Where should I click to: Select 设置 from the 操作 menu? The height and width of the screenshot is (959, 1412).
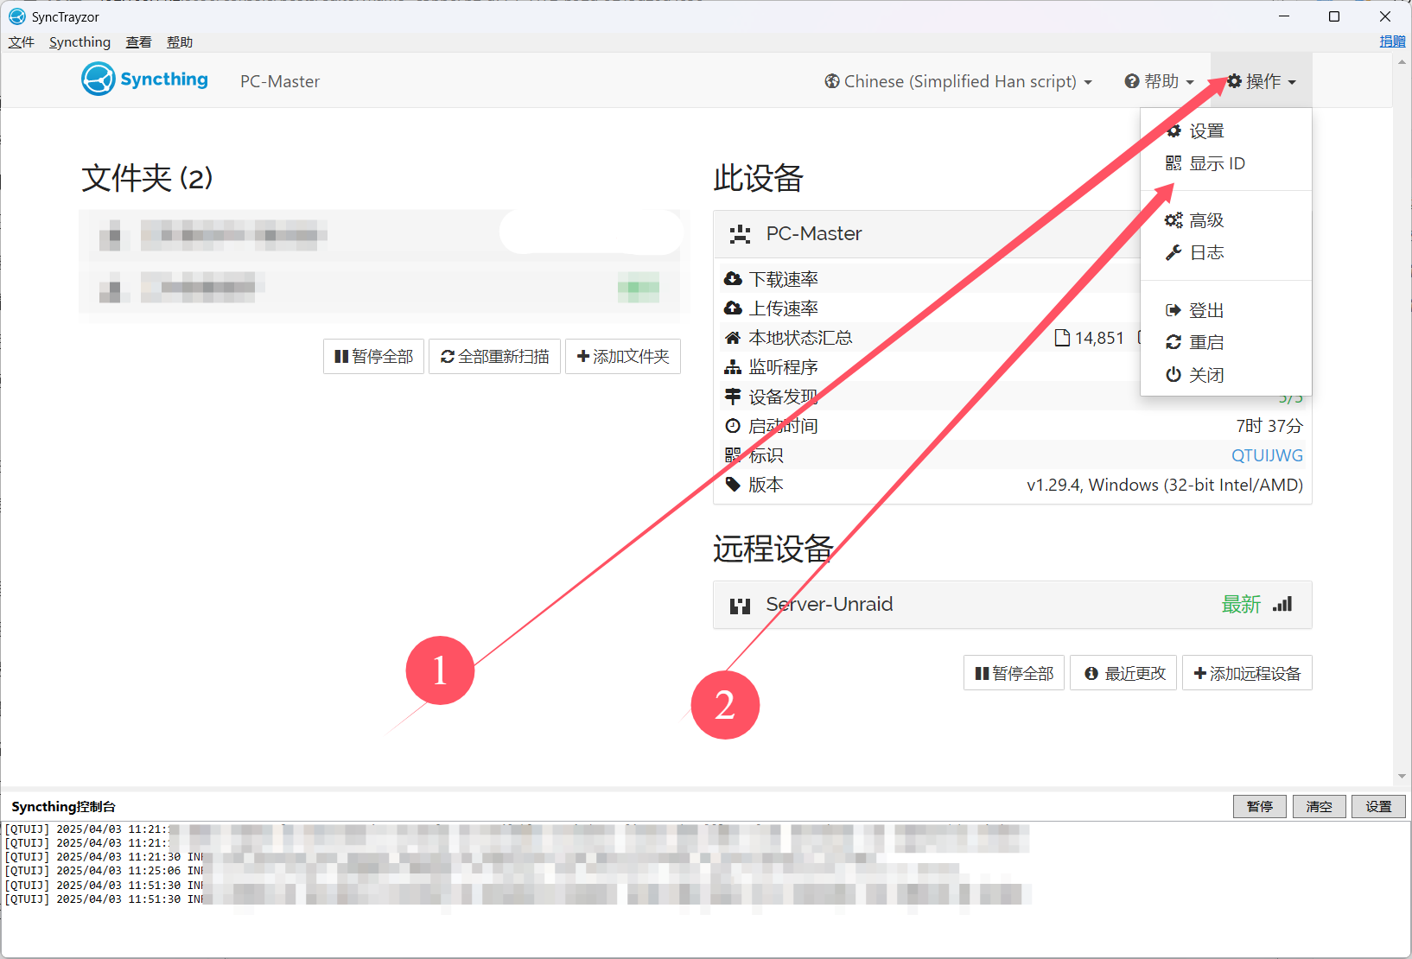tap(1206, 131)
